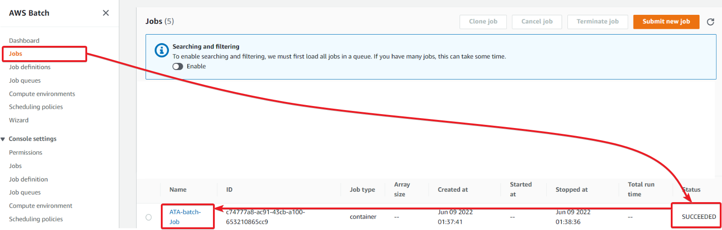This screenshot has width=722, height=230.
Task: Open Job queues under the main navigation
Action: [25, 80]
